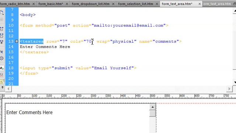
Task: Switch to form_selection_list.htm tab
Action: pyautogui.click(x=136, y=4)
